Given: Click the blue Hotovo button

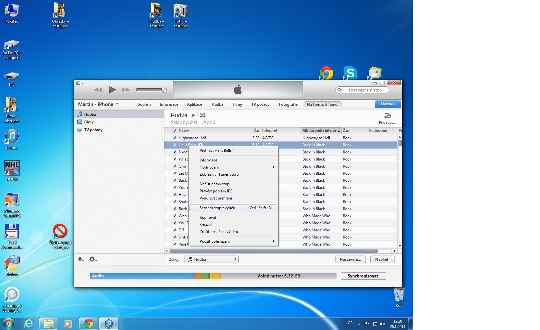Looking at the screenshot, I should coord(388,104).
